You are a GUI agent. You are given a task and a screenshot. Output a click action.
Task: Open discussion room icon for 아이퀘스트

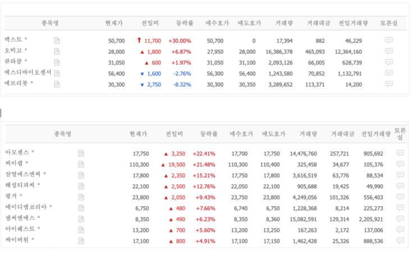point(400,230)
